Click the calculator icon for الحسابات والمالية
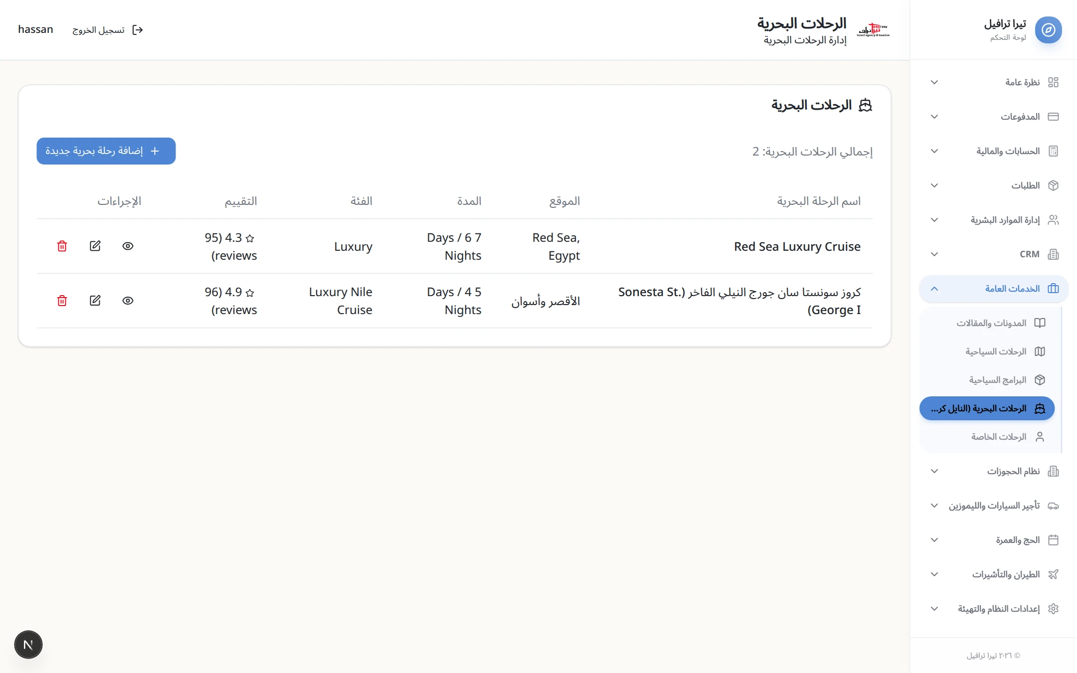 pyautogui.click(x=1053, y=151)
